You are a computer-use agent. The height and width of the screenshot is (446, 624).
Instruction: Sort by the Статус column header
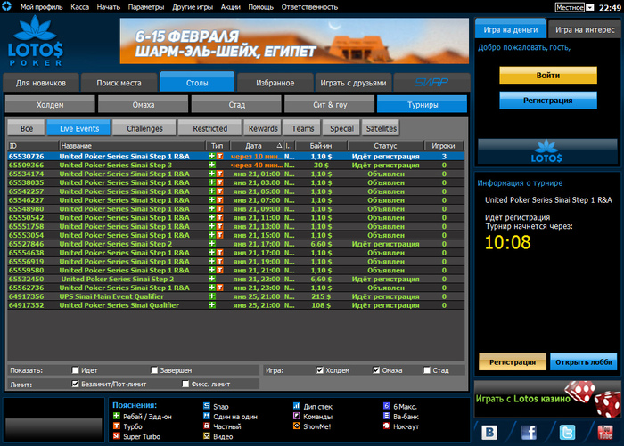pos(385,145)
